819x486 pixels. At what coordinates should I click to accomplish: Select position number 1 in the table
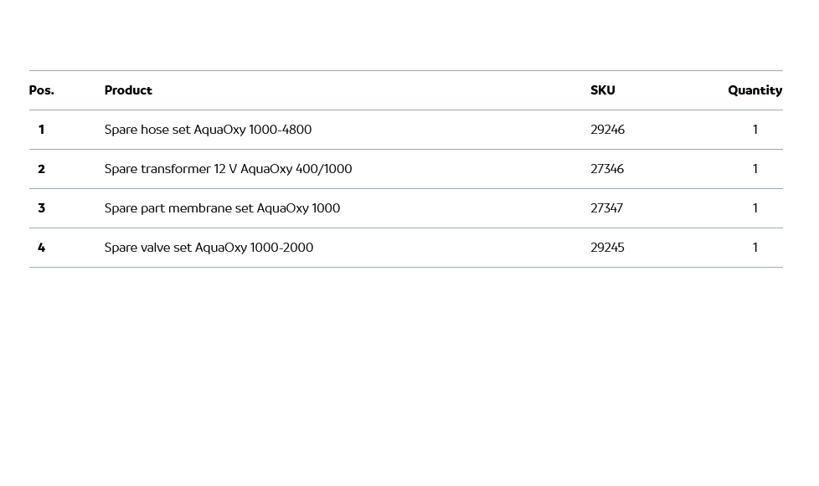(x=41, y=130)
